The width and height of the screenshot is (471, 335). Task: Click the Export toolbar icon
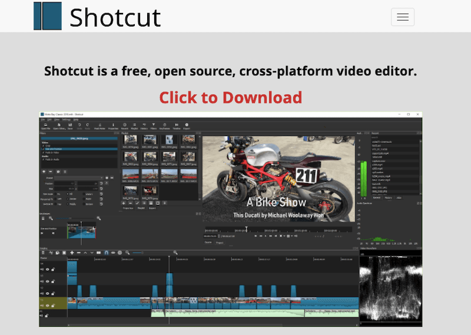(187, 126)
